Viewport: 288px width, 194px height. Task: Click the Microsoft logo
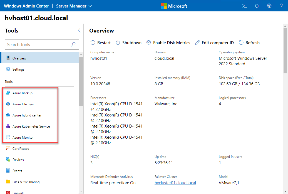tap(174, 6)
